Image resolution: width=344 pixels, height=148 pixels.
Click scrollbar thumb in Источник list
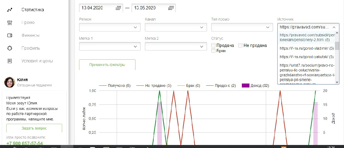[337, 45]
